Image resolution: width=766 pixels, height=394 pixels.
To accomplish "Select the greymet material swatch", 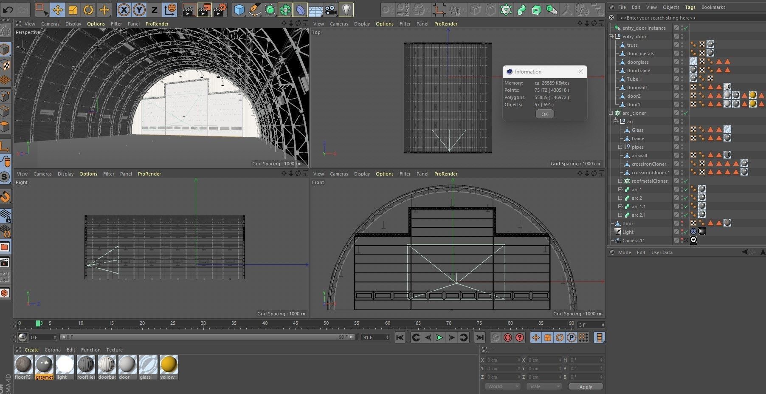I will point(44,367).
